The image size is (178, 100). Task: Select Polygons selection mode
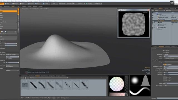16,4
